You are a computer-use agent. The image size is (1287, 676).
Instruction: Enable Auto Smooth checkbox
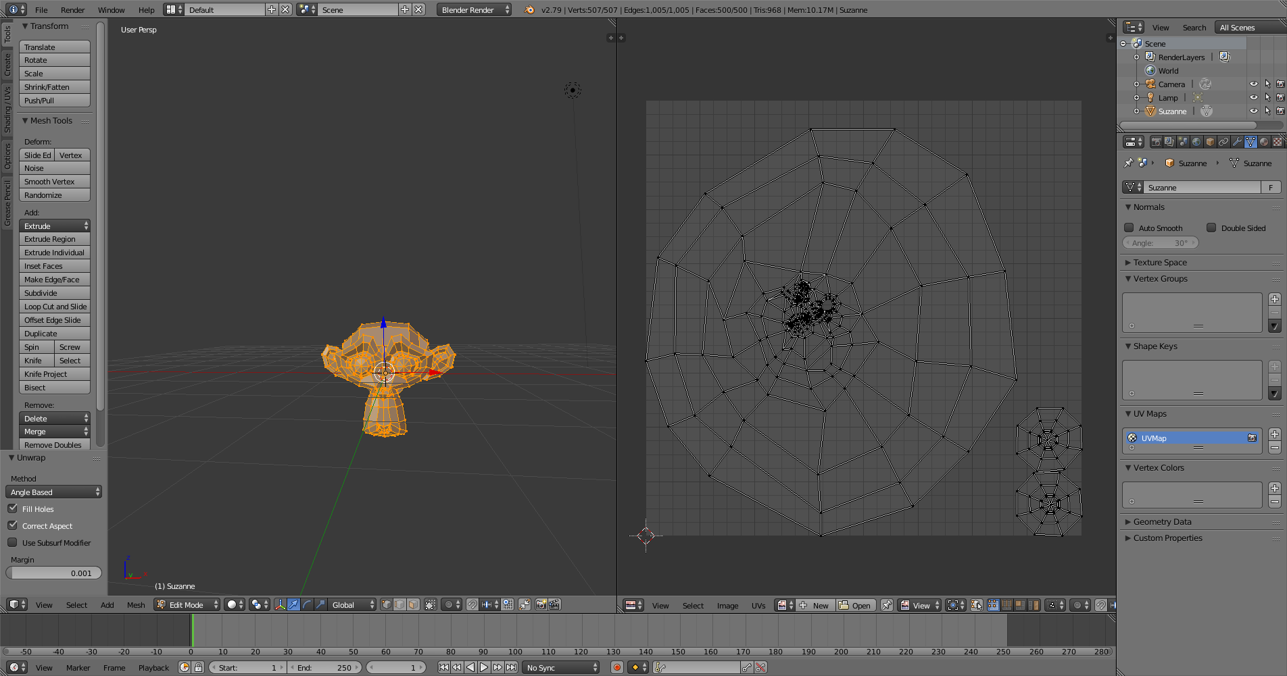1129,228
